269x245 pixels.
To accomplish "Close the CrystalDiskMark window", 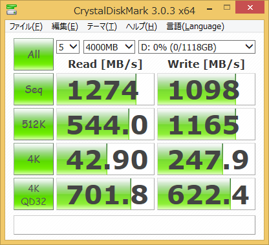I will point(250,7).
